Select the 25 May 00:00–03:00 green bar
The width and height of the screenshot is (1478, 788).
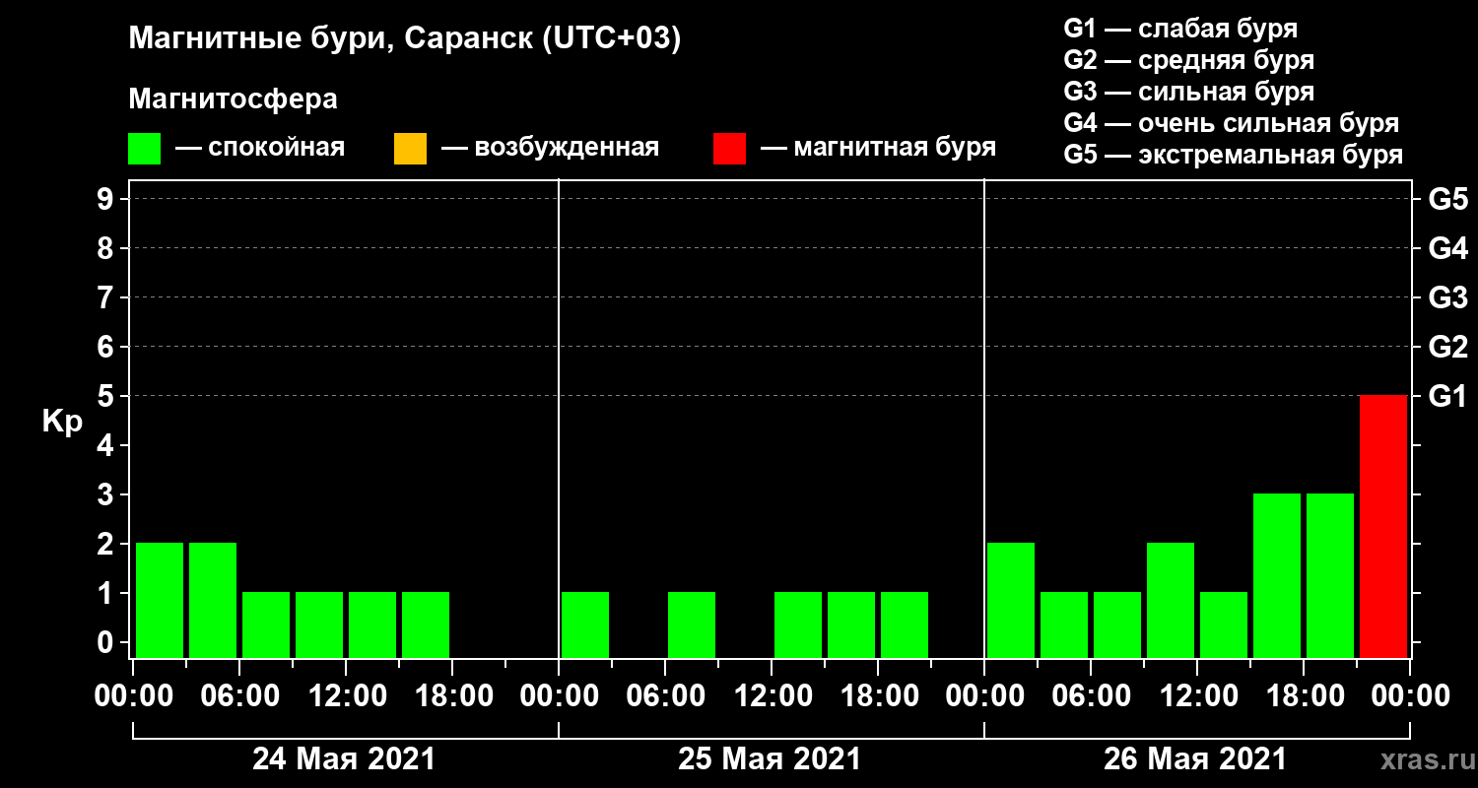585,625
